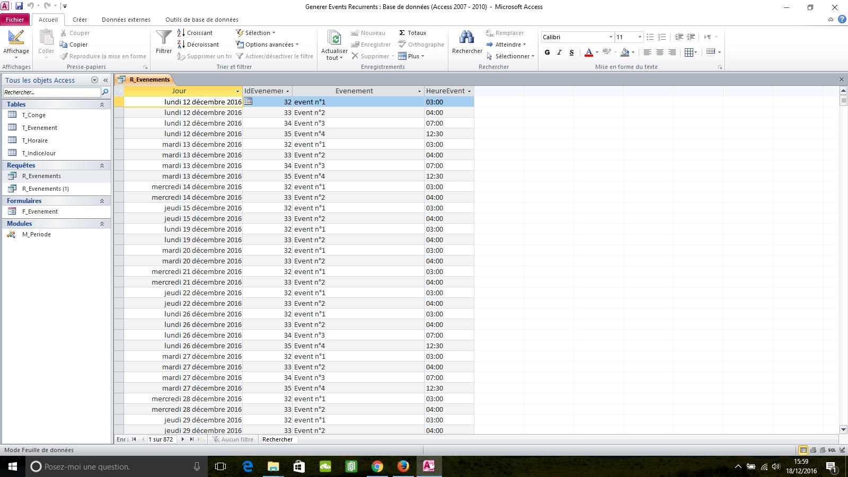
Task: Apply bold with the G button
Action: point(547,52)
